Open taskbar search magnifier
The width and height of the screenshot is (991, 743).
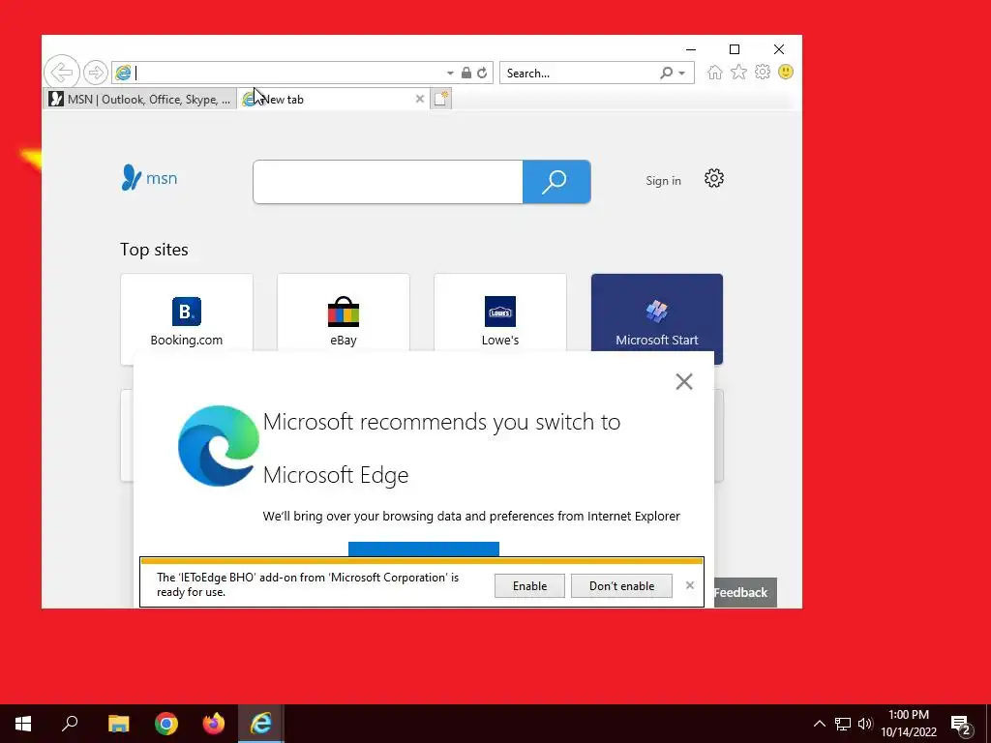(x=70, y=724)
